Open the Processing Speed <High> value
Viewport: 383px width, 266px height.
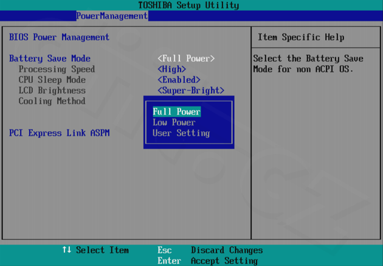(171, 69)
